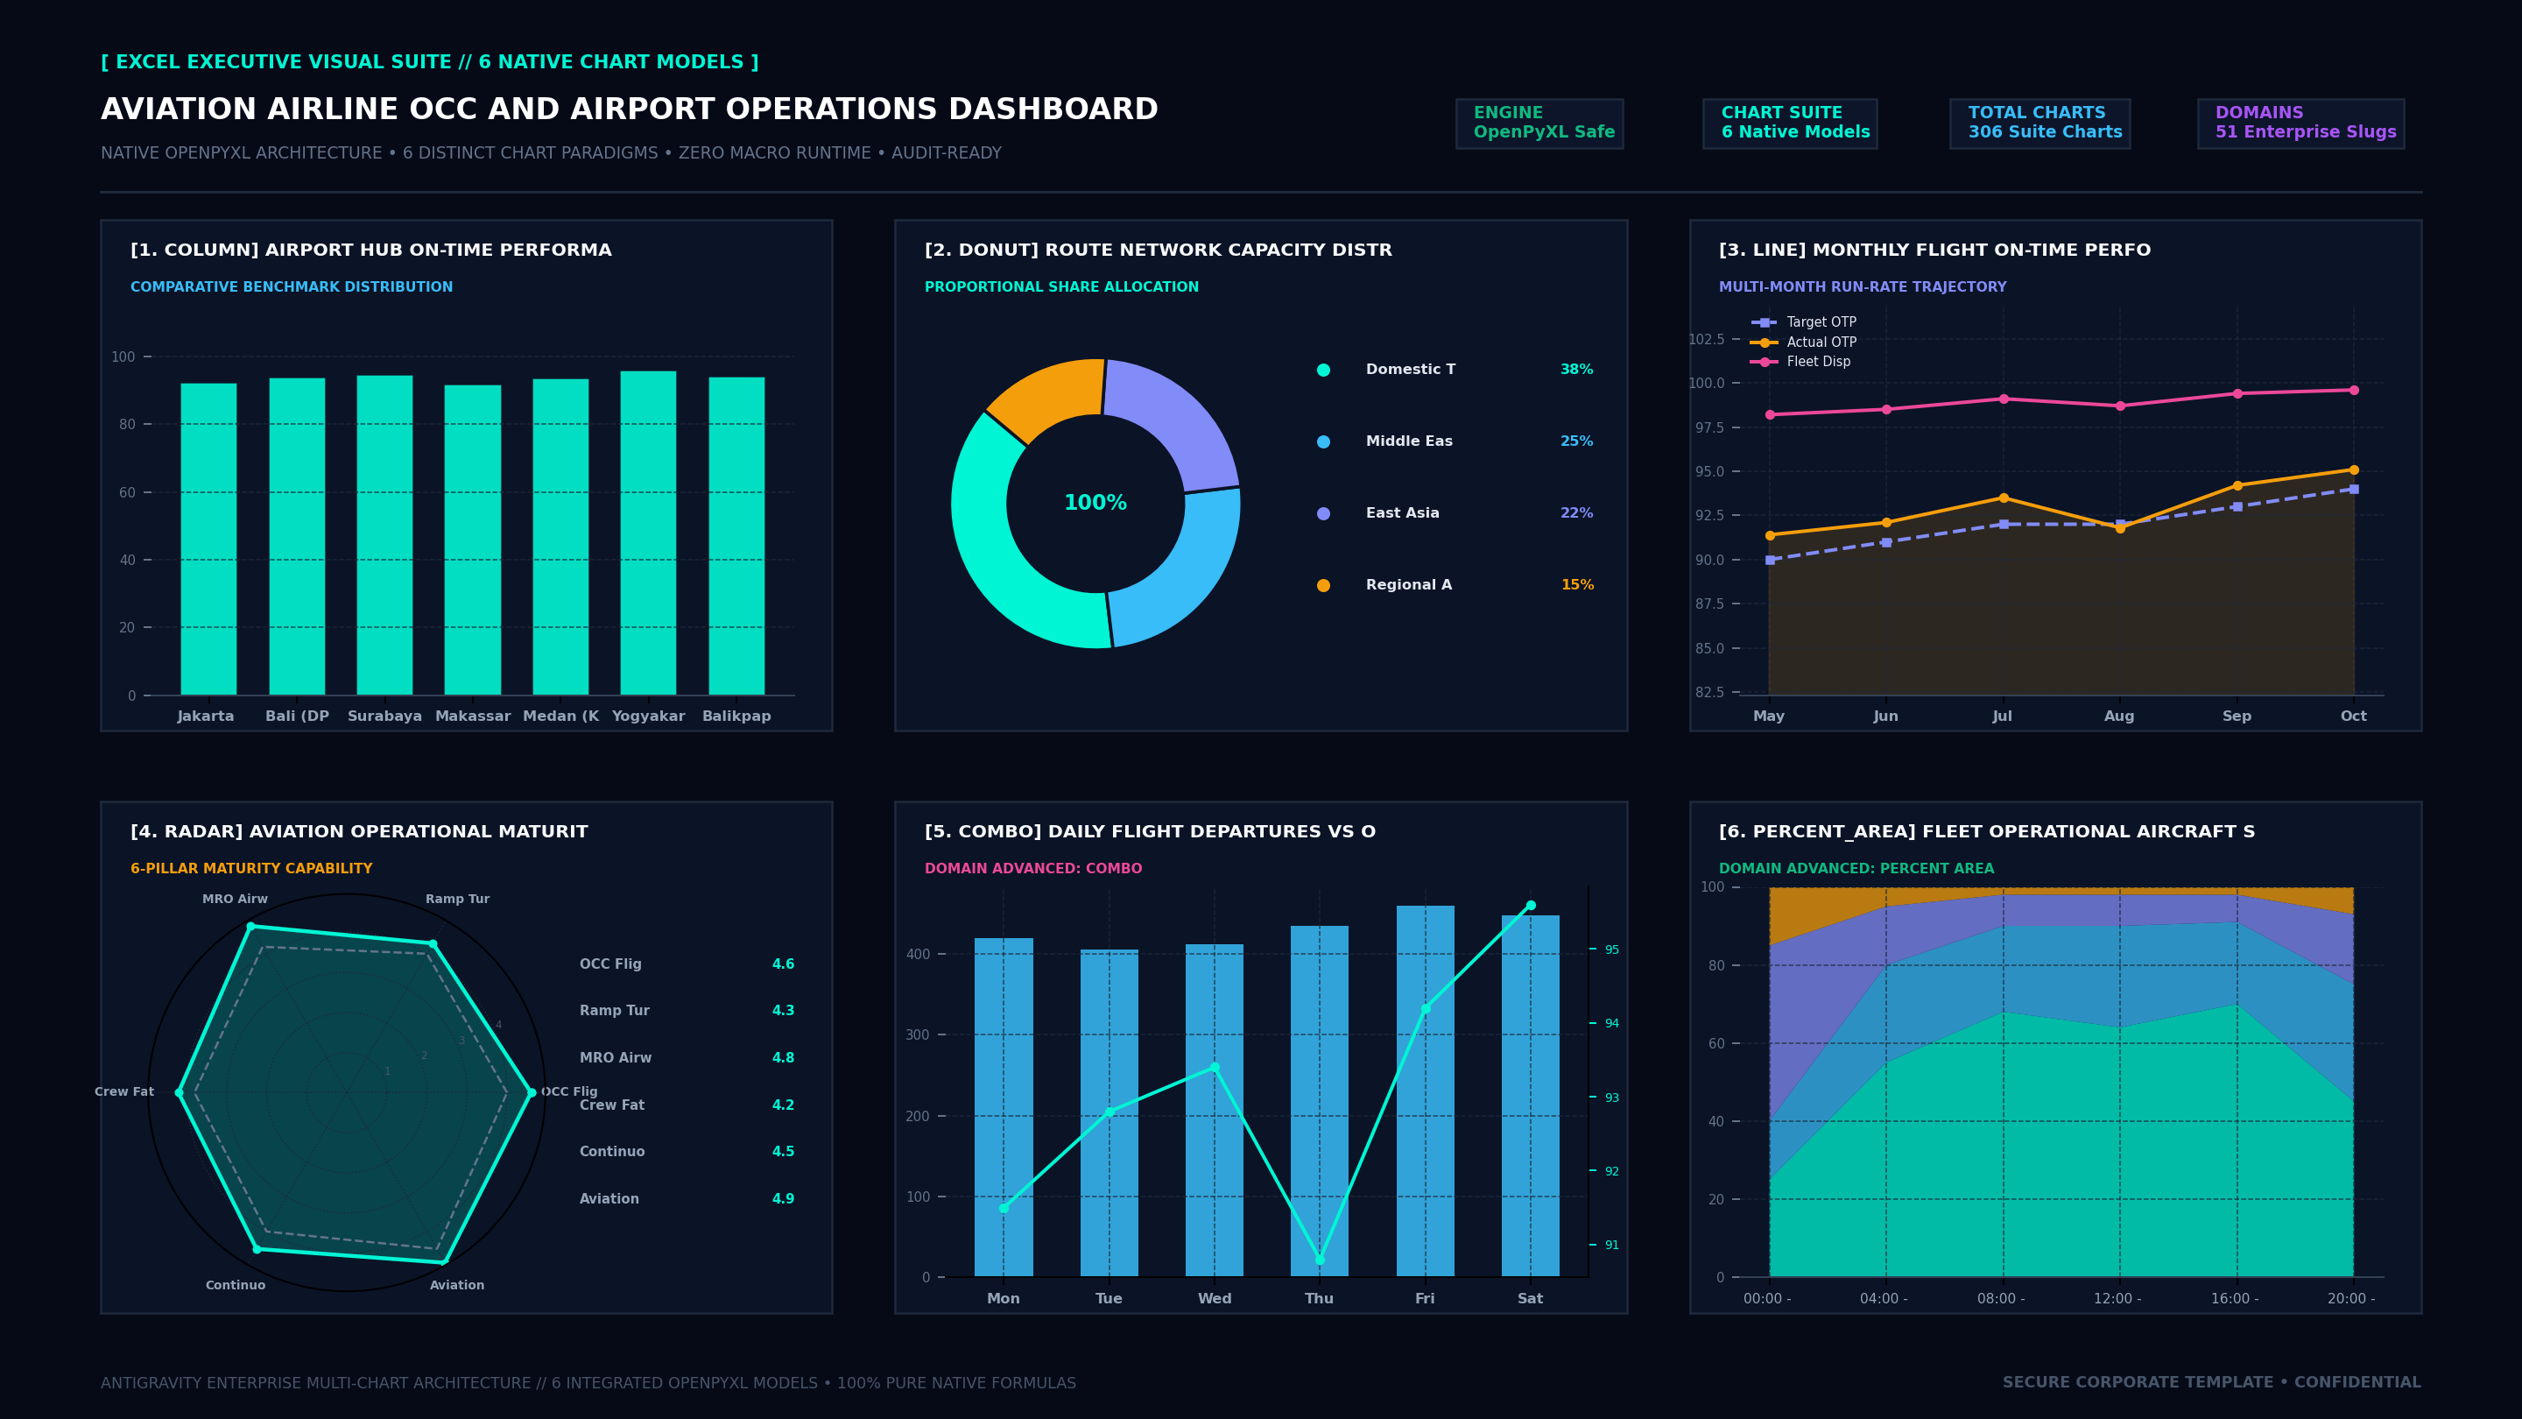The height and width of the screenshot is (1419, 2522).
Task: Click the 20:00 time axis label
Action: point(2350,1298)
